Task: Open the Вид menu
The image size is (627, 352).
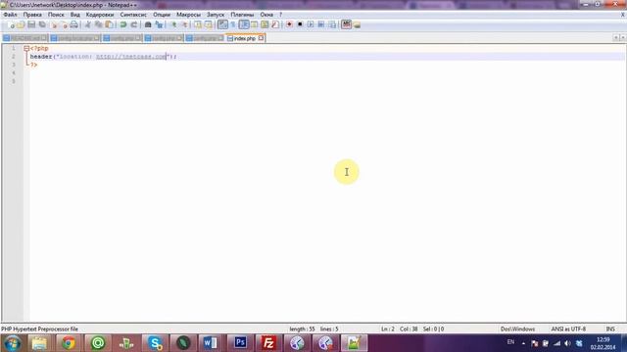Action: 75,15
